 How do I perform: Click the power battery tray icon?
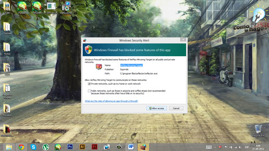tap(231, 147)
